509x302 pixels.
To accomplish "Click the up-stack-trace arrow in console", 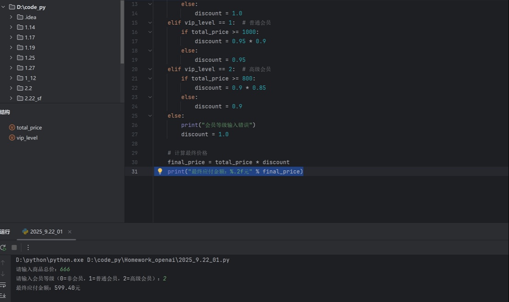I will pos(3,263).
